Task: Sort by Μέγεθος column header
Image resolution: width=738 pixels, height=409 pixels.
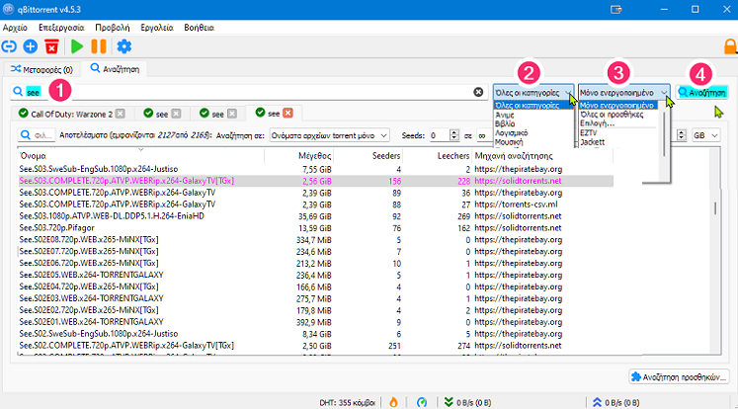Action: (299, 156)
